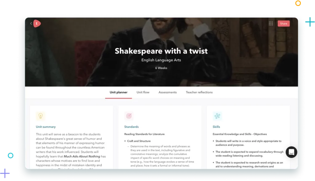Click the Skills card heading
Viewport: 315px width, 181px height.
point(216,127)
